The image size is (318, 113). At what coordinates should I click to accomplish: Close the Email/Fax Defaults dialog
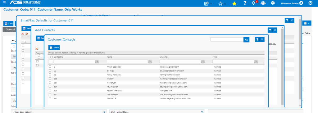tap(292, 20)
